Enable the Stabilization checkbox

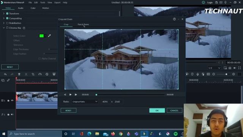[7, 23]
